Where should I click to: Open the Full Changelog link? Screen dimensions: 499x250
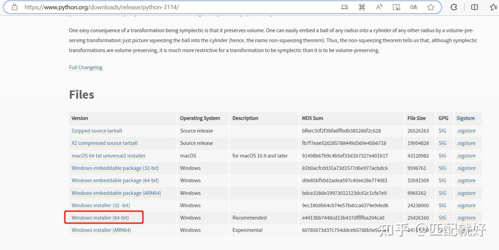pos(86,67)
